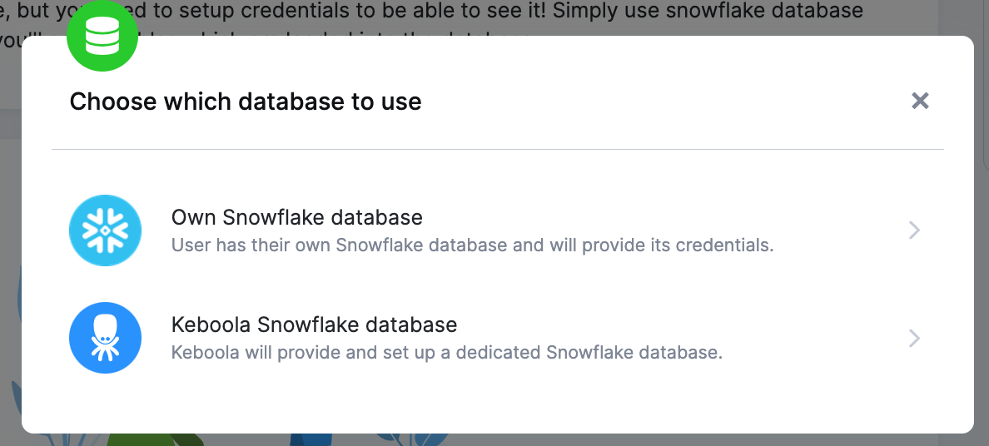Viewport: 989px width, 446px height.
Task: Click the divider line under the dialog heading
Action: click(x=497, y=150)
